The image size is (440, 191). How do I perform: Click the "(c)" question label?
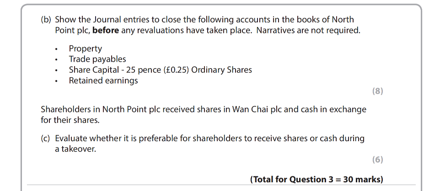[x=46, y=138]
